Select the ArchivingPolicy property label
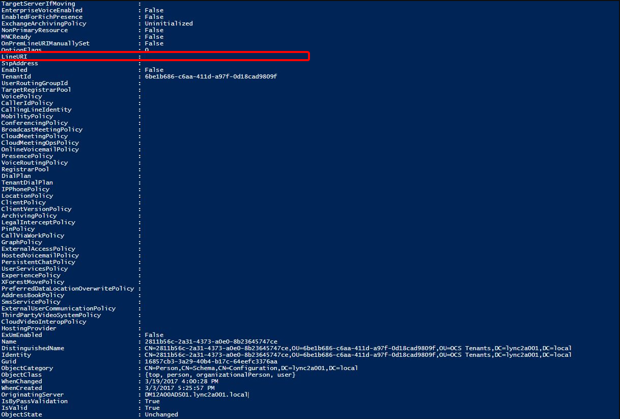 (28, 216)
